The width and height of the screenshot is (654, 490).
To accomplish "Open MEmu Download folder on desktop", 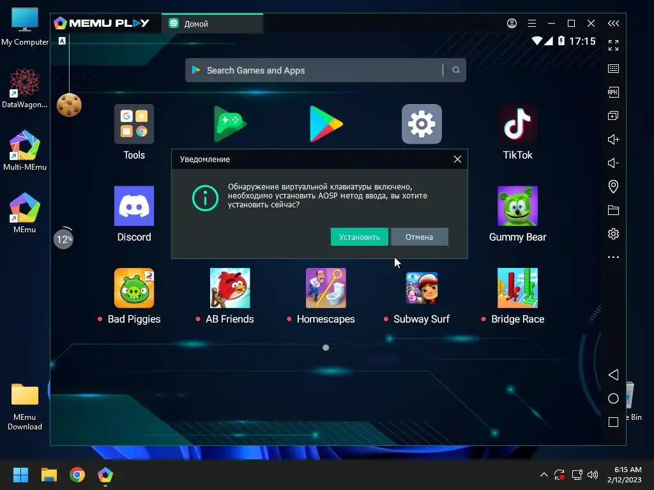I will 25,406.
